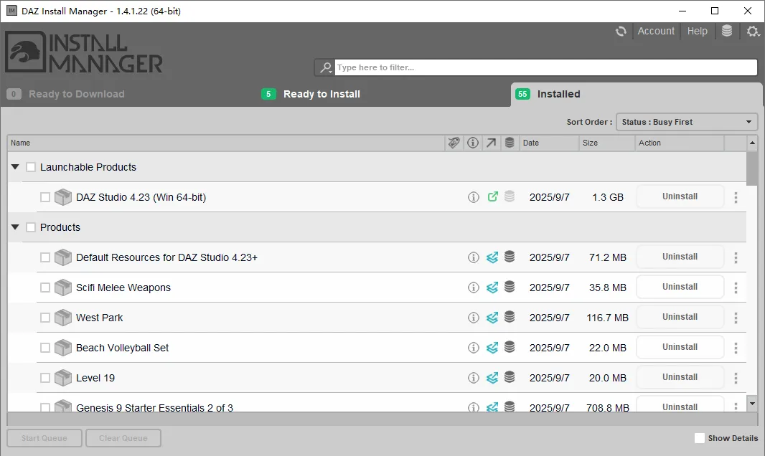Check the West Park product checkbox
The image size is (765, 456).
pyautogui.click(x=45, y=318)
